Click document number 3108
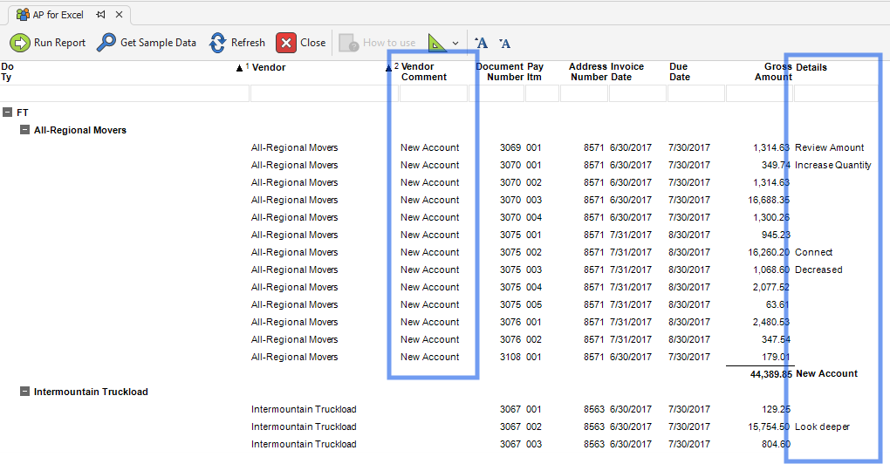This screenshot has width=890, height=464. [510, 358]
